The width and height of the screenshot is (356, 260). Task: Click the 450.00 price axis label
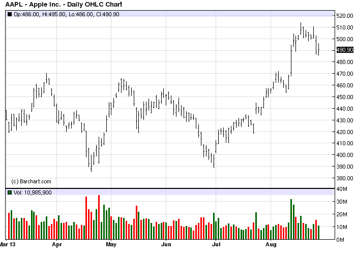coord(345,97)
